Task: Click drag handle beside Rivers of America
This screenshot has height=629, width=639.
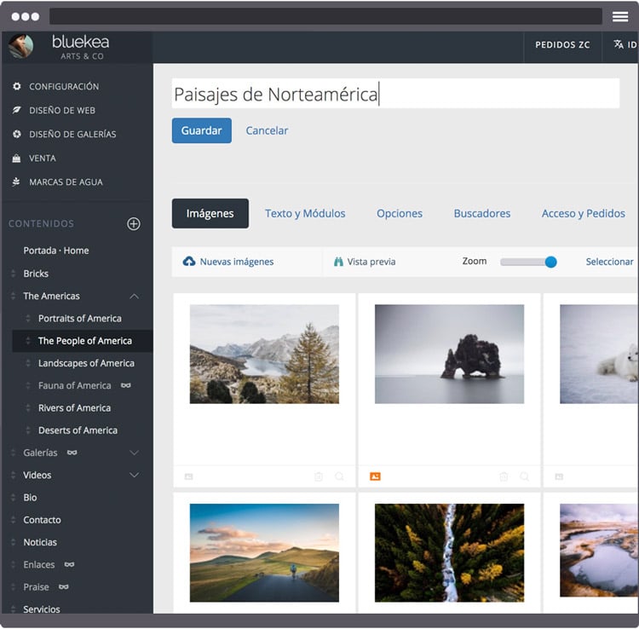Action: 28,408
